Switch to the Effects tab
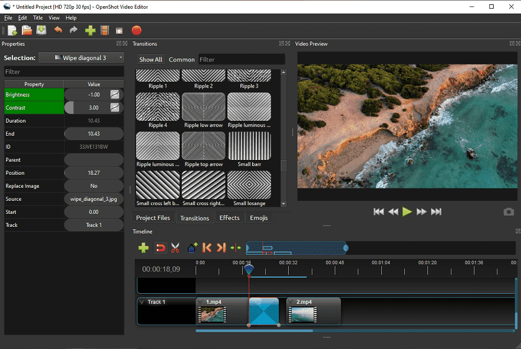The height and width of the screenshot is (349, 521). (x=229, y=218)
